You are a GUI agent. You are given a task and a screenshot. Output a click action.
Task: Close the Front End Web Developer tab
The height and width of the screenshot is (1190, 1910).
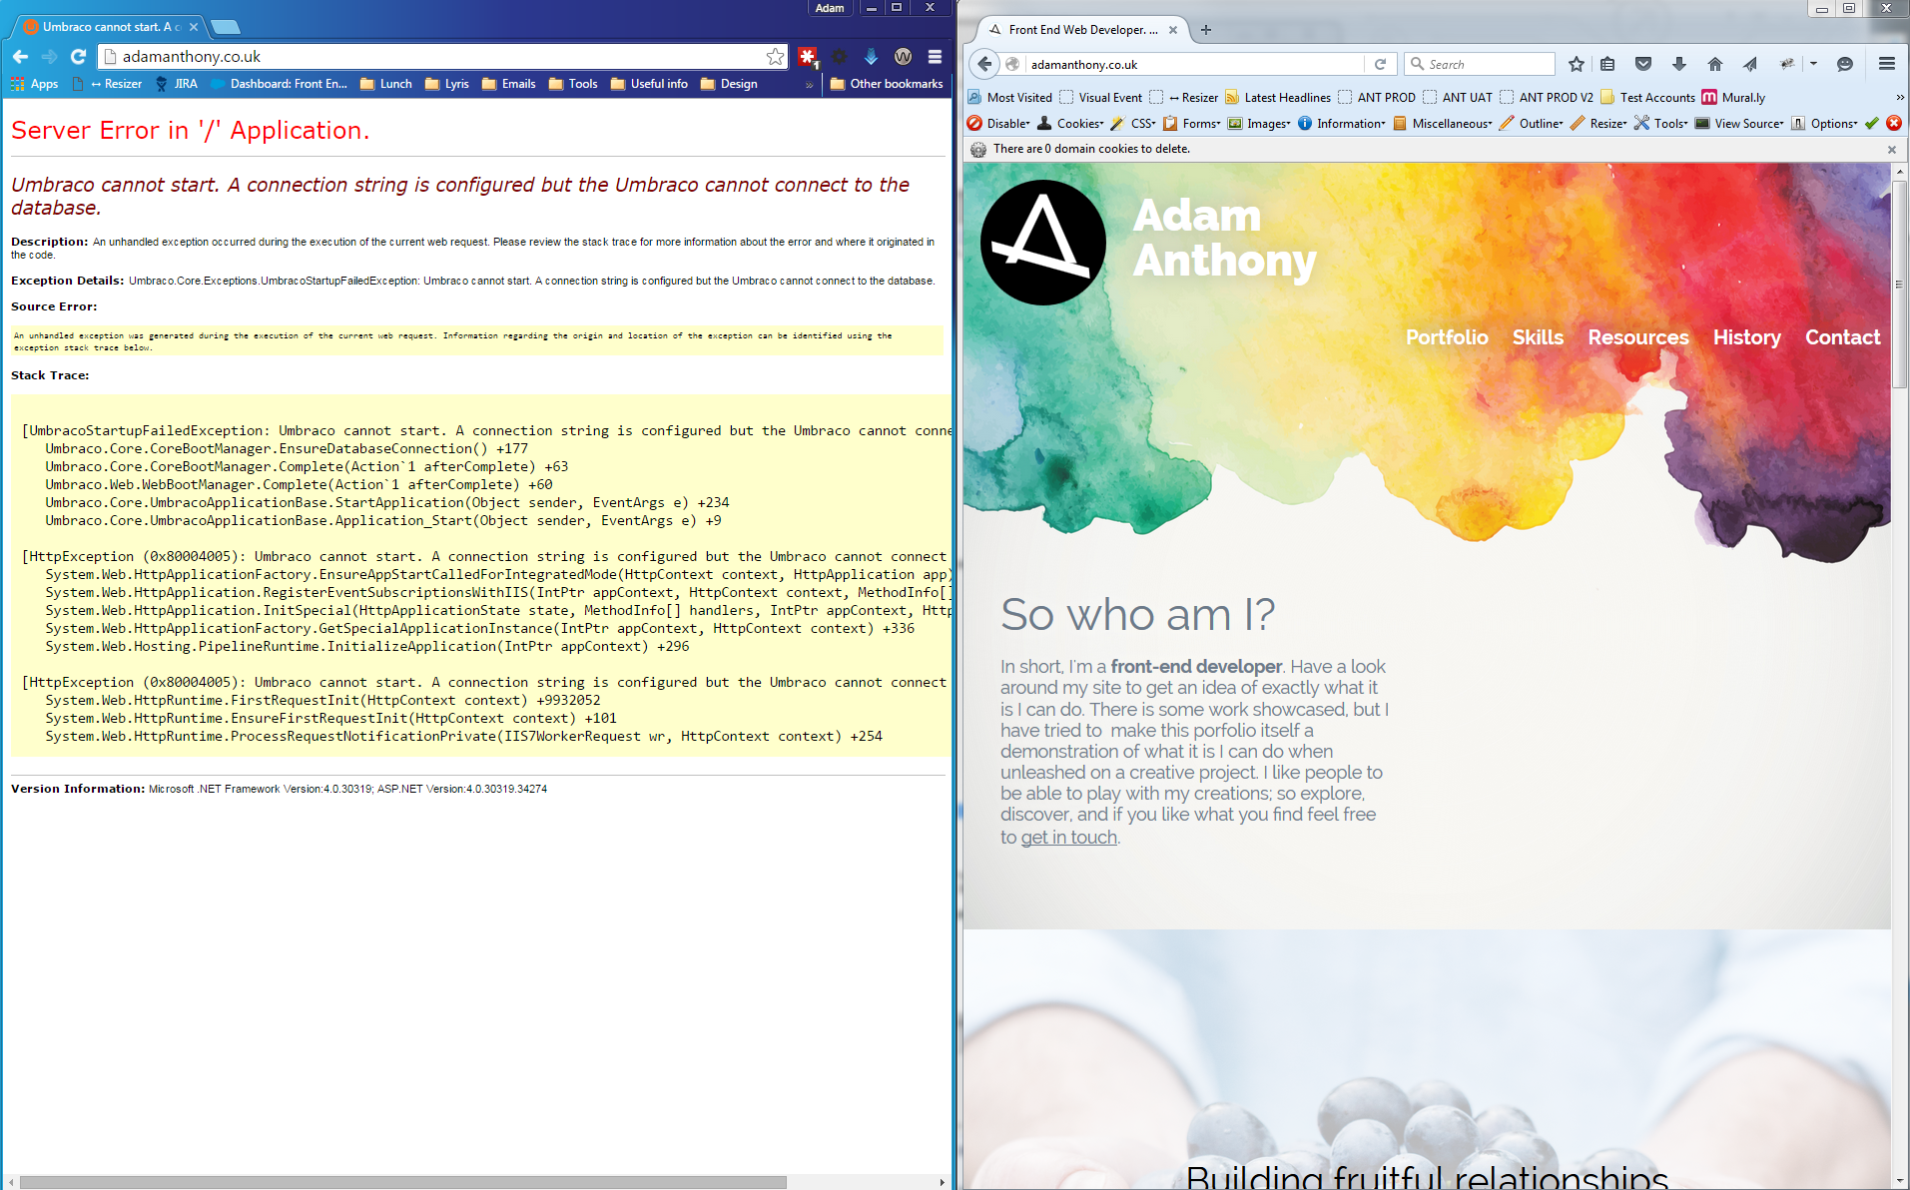tap(1173, 30)
